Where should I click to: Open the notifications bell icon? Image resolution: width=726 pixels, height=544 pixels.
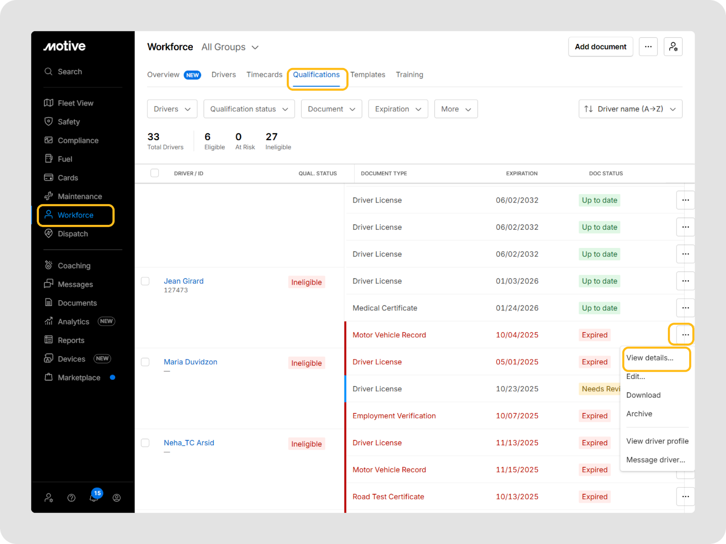coord(94,497)
